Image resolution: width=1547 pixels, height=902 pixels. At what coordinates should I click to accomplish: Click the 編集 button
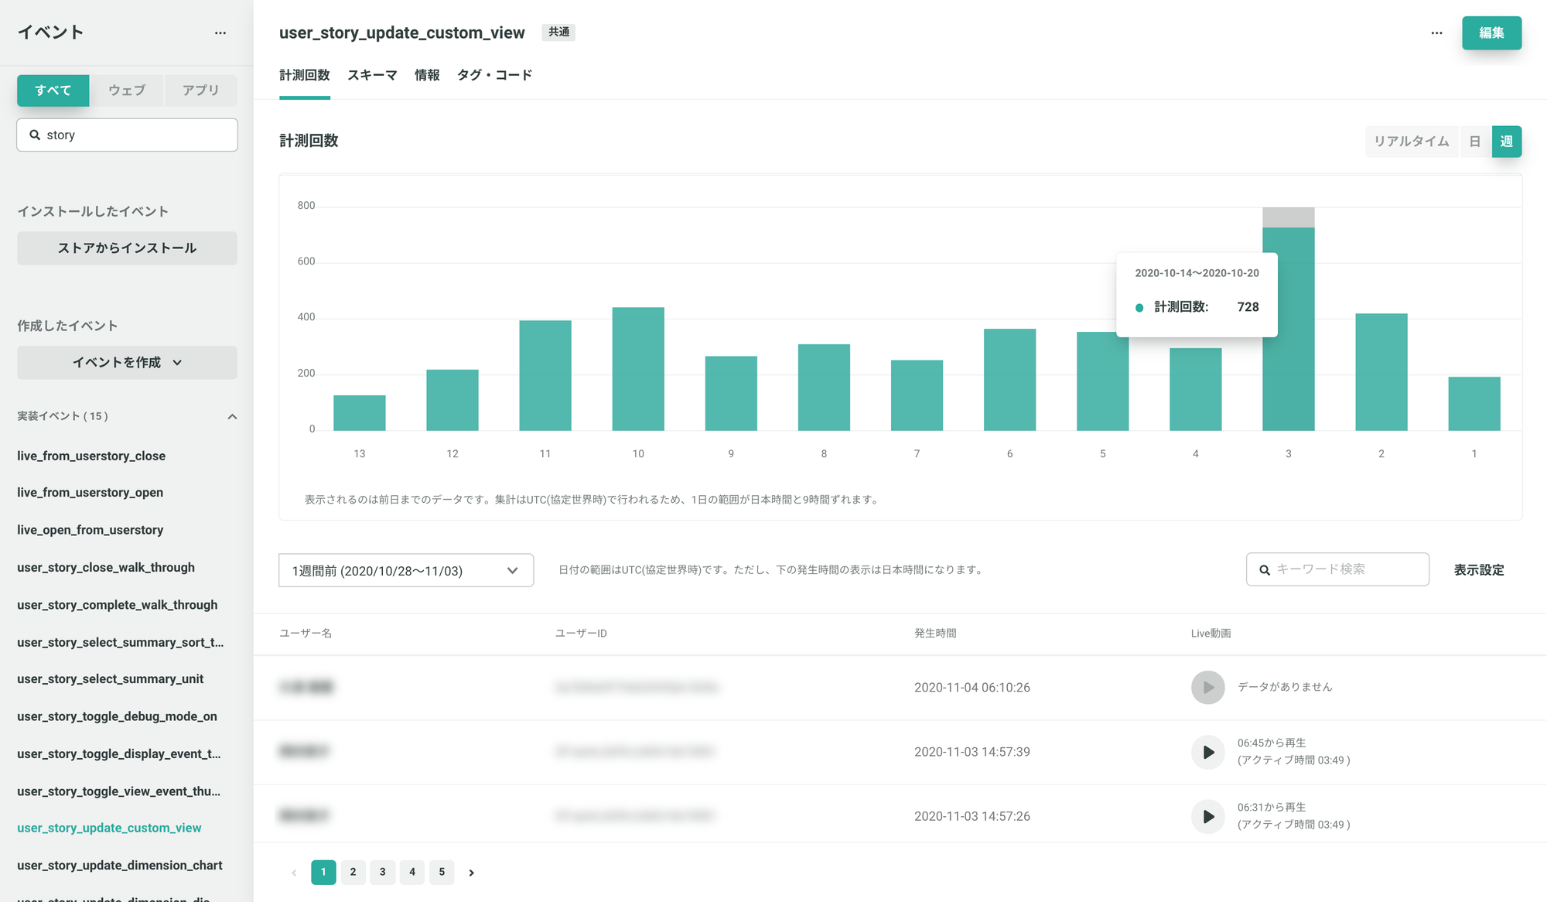1491,32
